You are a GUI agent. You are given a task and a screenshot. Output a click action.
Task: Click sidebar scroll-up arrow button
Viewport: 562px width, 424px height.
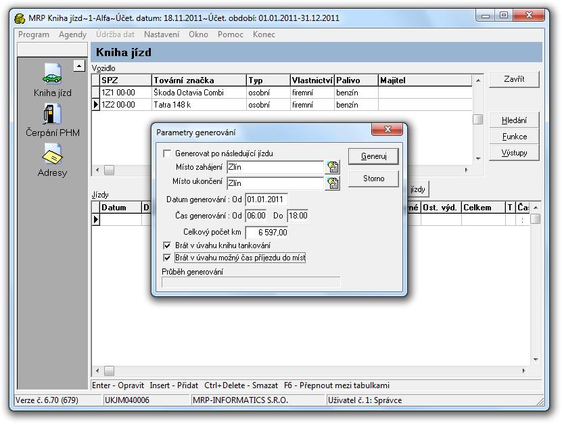(79, 66)
